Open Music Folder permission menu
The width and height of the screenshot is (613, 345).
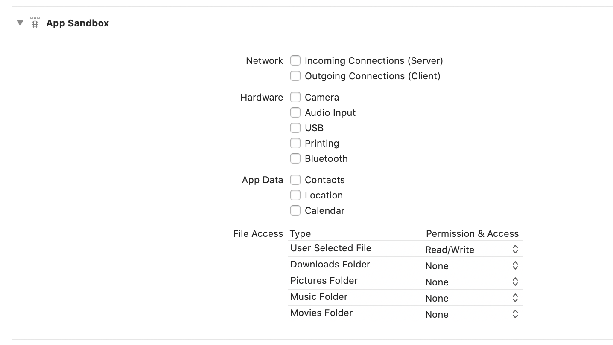(x=472, y=298)
